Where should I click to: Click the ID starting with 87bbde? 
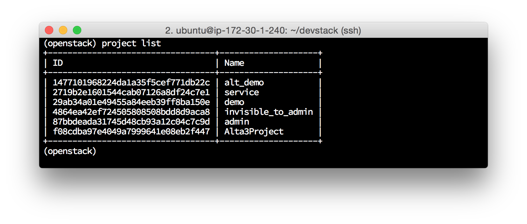[131, 122]
